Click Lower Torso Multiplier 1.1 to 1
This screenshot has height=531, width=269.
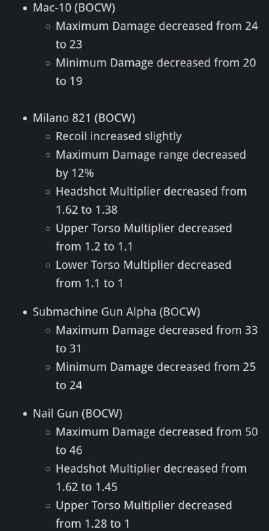pos(144,274)
